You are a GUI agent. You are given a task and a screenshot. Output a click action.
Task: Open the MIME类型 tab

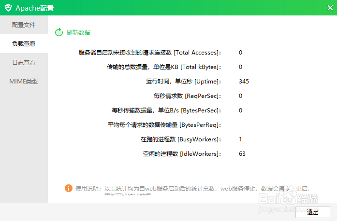[24, 82]
